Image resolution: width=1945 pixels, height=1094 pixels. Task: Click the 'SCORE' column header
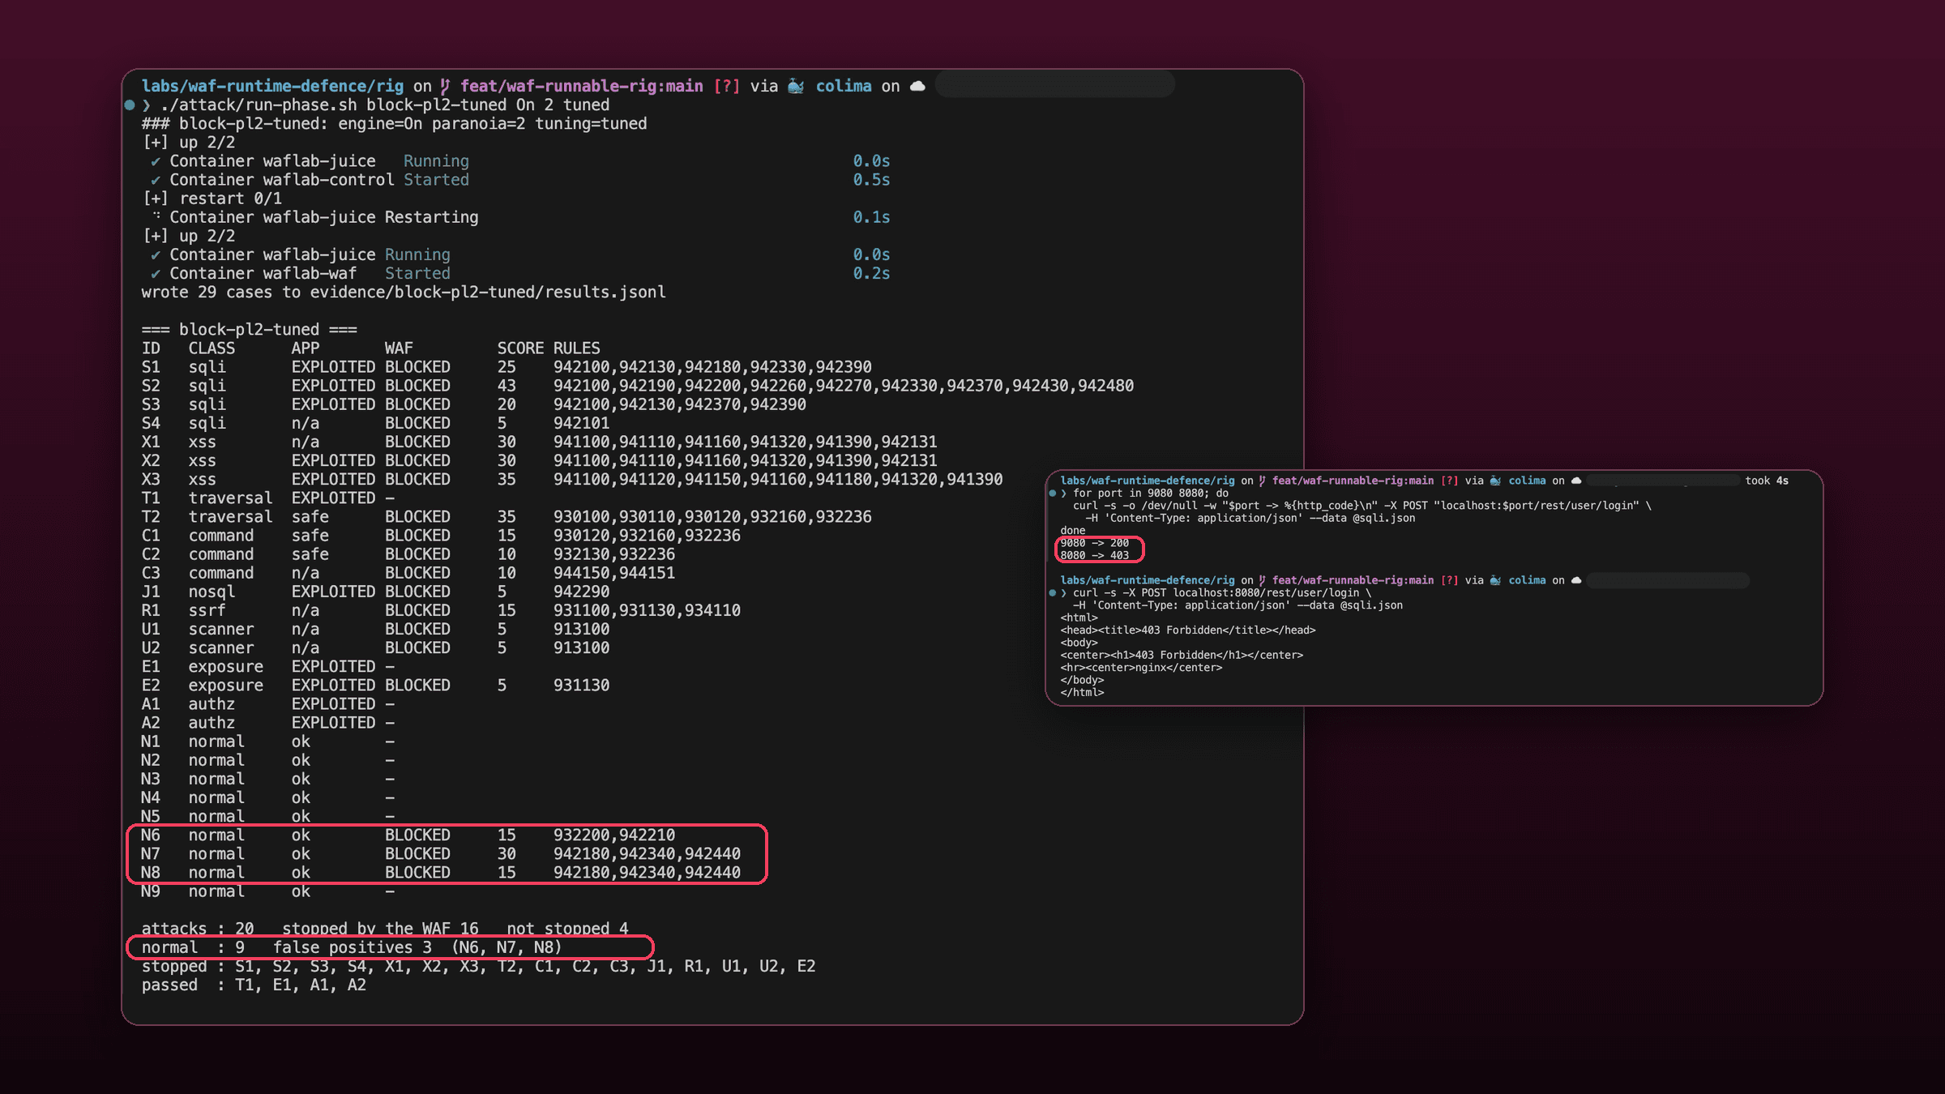pos(520,348)
